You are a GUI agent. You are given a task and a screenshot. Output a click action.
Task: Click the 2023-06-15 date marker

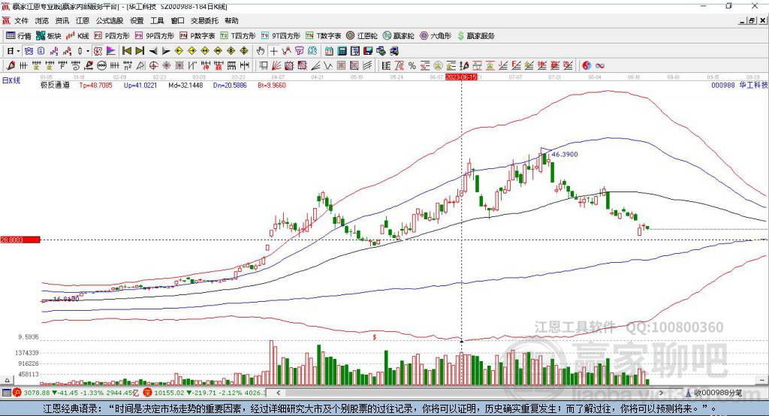click(x=461, y=77)
